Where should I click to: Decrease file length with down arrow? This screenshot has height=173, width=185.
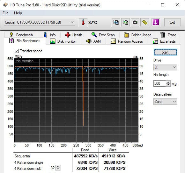pos(168,85)
